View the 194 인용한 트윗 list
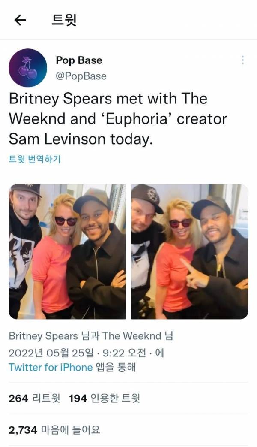 [105, 398]
